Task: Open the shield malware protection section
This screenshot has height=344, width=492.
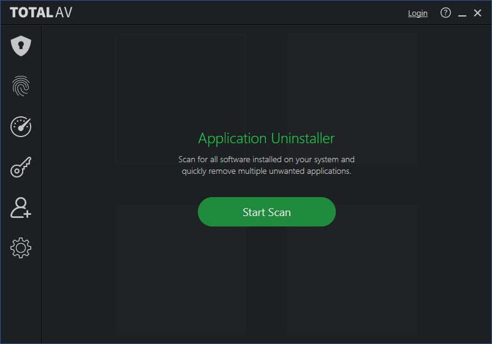Action: click(x=21, y=46)
